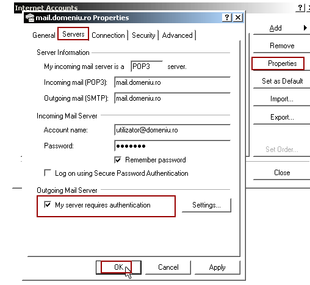Click the mail account icon in title bar

point(30,18)
